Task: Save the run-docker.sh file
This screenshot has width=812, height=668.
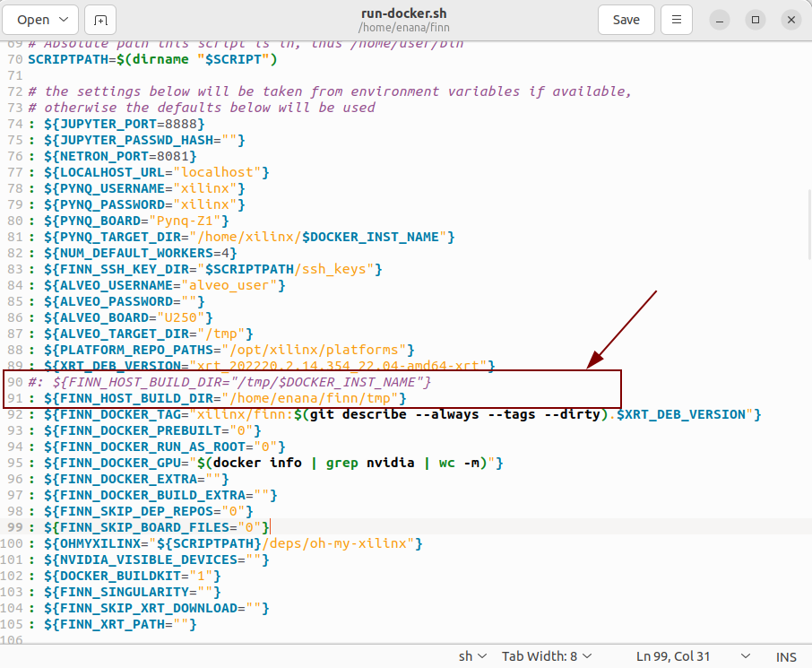Action: pyautogui.click(x=626, y=20)
